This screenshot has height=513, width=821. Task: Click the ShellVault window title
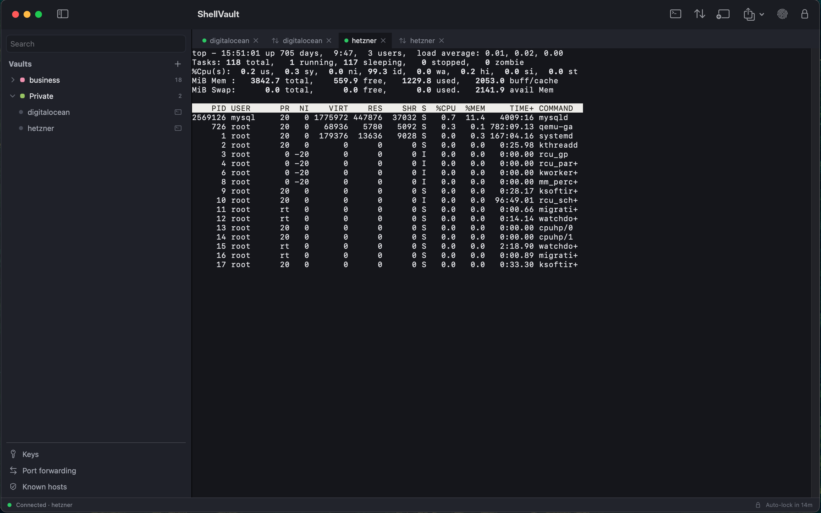(x=218, y=14)
